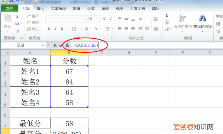Screen dimensions: 223x134
Task: Open the AutoSum dropdown arrow
Action: coord(171,16)
